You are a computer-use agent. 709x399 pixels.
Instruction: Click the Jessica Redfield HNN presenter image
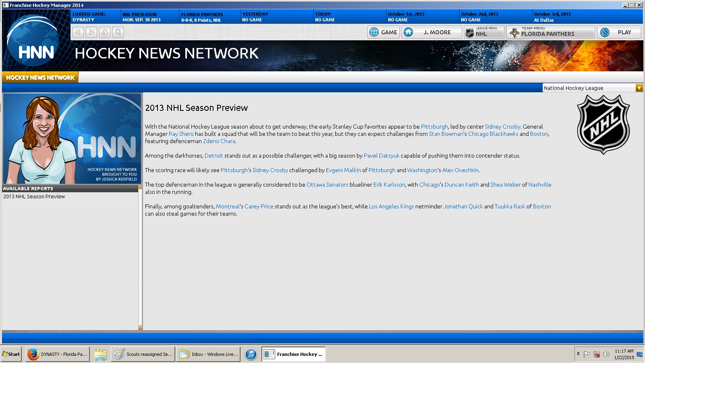point(72,139)
